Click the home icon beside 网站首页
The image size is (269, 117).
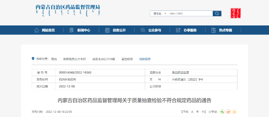pyautogui.click(x=37, y=30)
